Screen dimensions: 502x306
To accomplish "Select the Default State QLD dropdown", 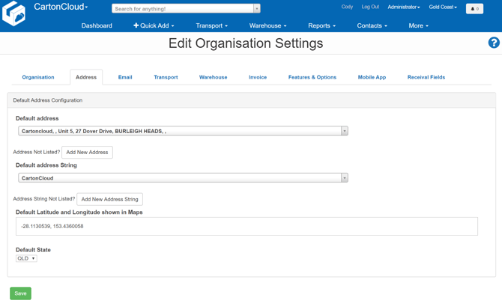I will (26, 258).
